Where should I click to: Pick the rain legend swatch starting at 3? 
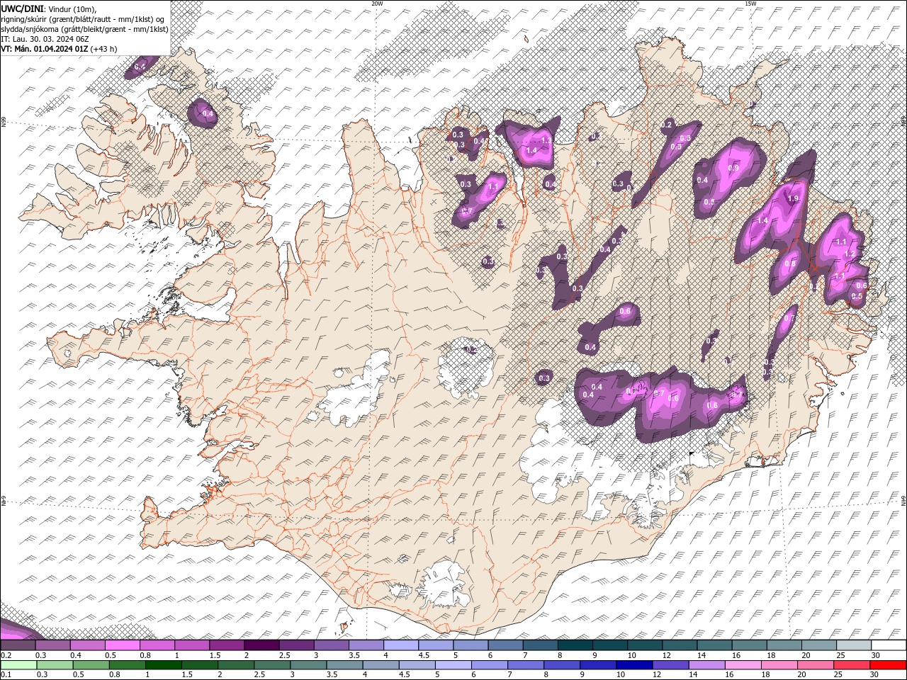308,665
